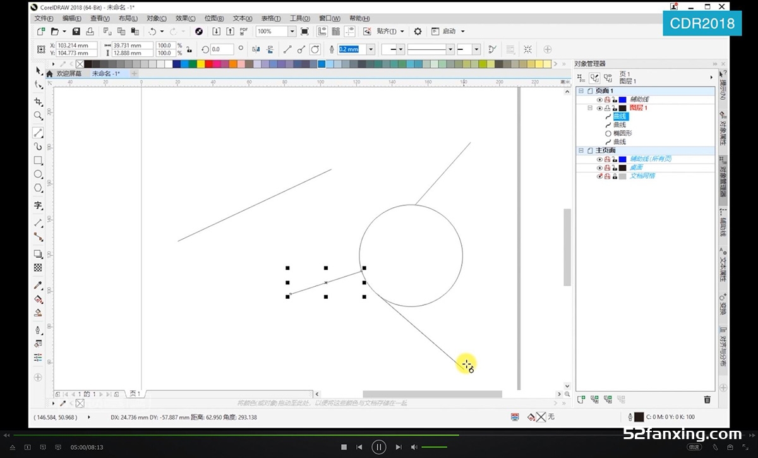Viewport: 758px width, 458px height.
Task: Click the rotation angle input field
Action: tap(222, 49)
